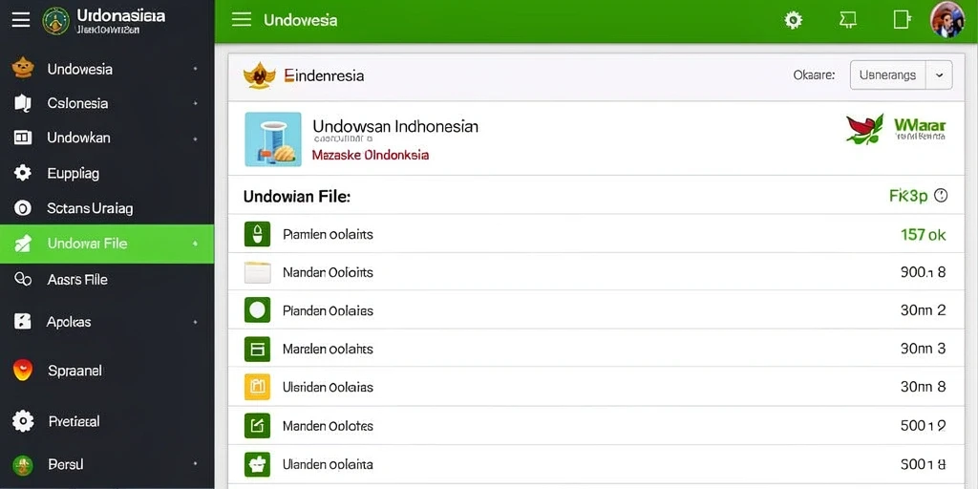Click the Eupplag gear icon
This screenshot has height=489, width=978.
(x=23, y=173)
